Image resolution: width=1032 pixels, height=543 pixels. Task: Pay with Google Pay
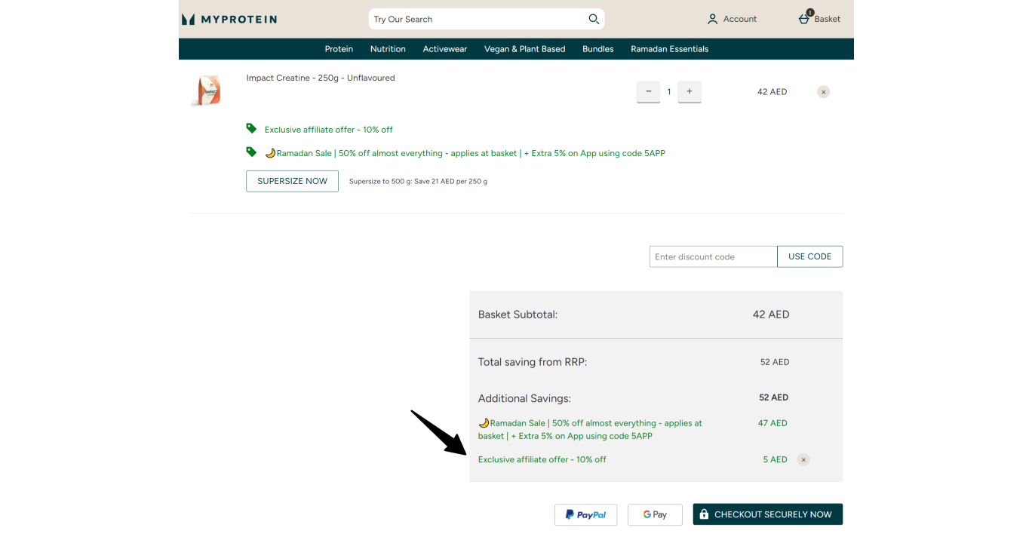pos(655,514)
